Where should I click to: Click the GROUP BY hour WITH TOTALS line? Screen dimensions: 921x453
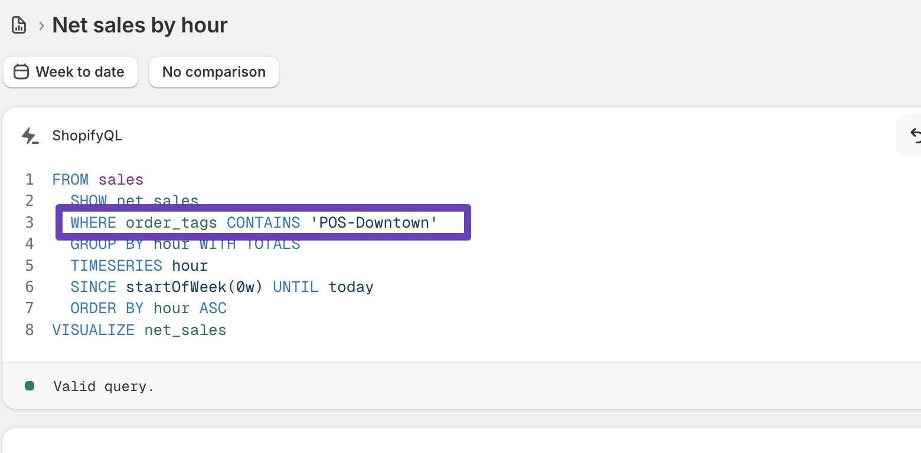[x=185, y=244]
